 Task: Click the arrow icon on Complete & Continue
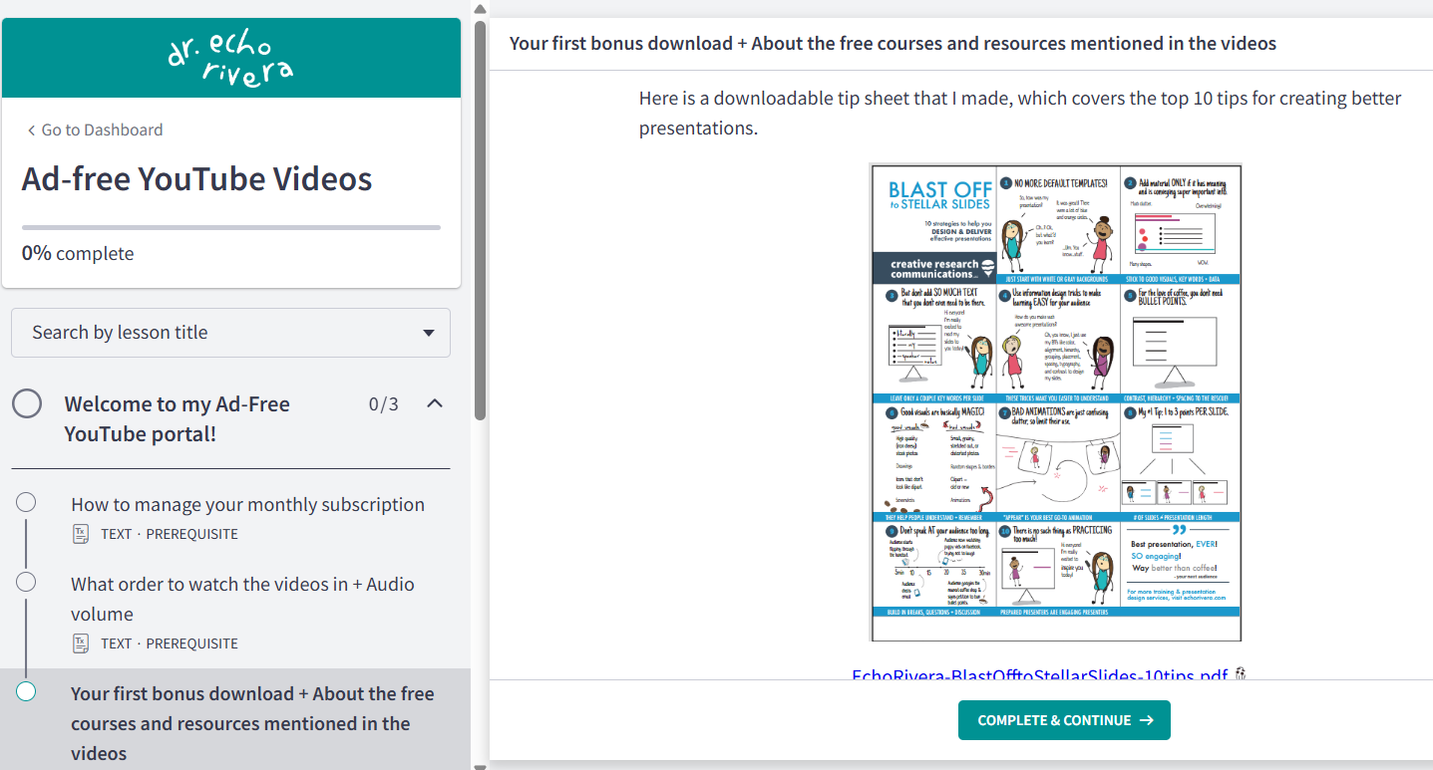coord(1146,720)
